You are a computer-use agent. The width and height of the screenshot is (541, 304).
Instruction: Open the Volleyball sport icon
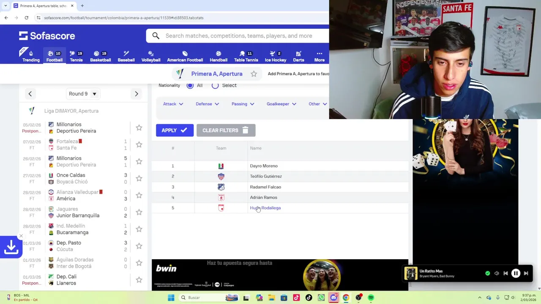pyautogui.click(x=151, y=56)
